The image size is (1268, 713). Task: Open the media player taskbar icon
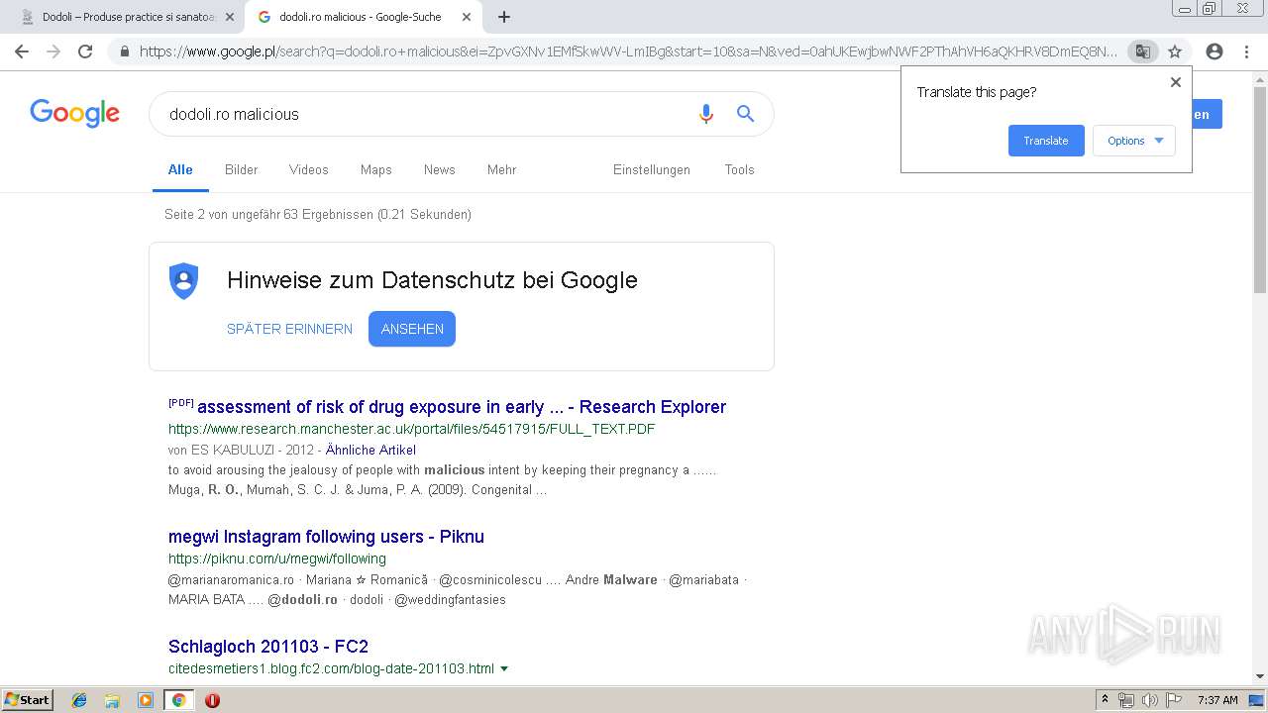(146, 700)
